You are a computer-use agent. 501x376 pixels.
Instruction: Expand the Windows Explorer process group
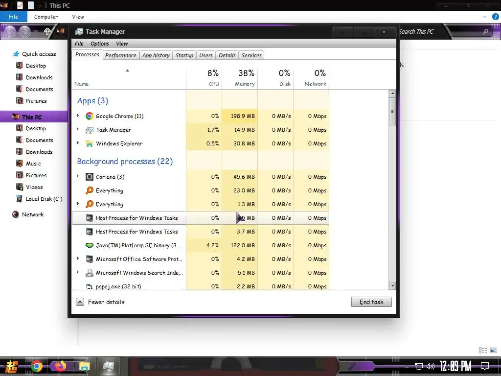pyautogui.click(x=78, y=143)
